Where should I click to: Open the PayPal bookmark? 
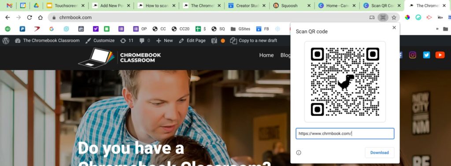tap(22, 29)
